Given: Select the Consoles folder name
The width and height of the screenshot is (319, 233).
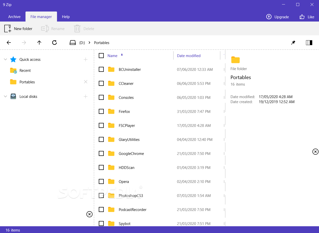Looking at the screenshot, I should coord(126,98).
